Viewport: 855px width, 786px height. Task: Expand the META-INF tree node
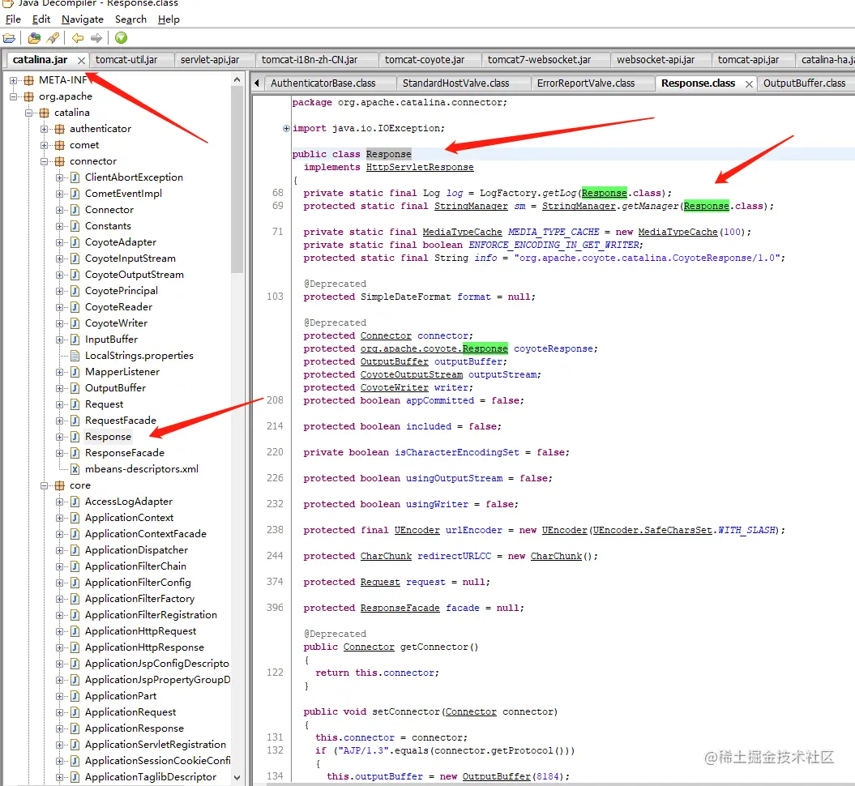coord(13,80)
